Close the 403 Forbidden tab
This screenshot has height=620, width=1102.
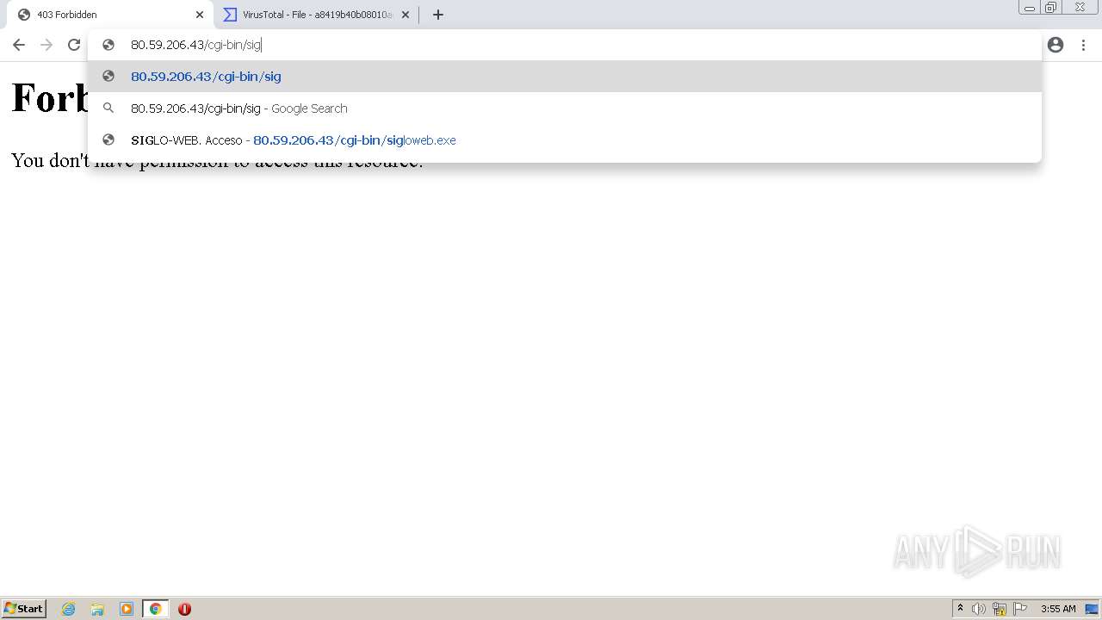[200, 15]
